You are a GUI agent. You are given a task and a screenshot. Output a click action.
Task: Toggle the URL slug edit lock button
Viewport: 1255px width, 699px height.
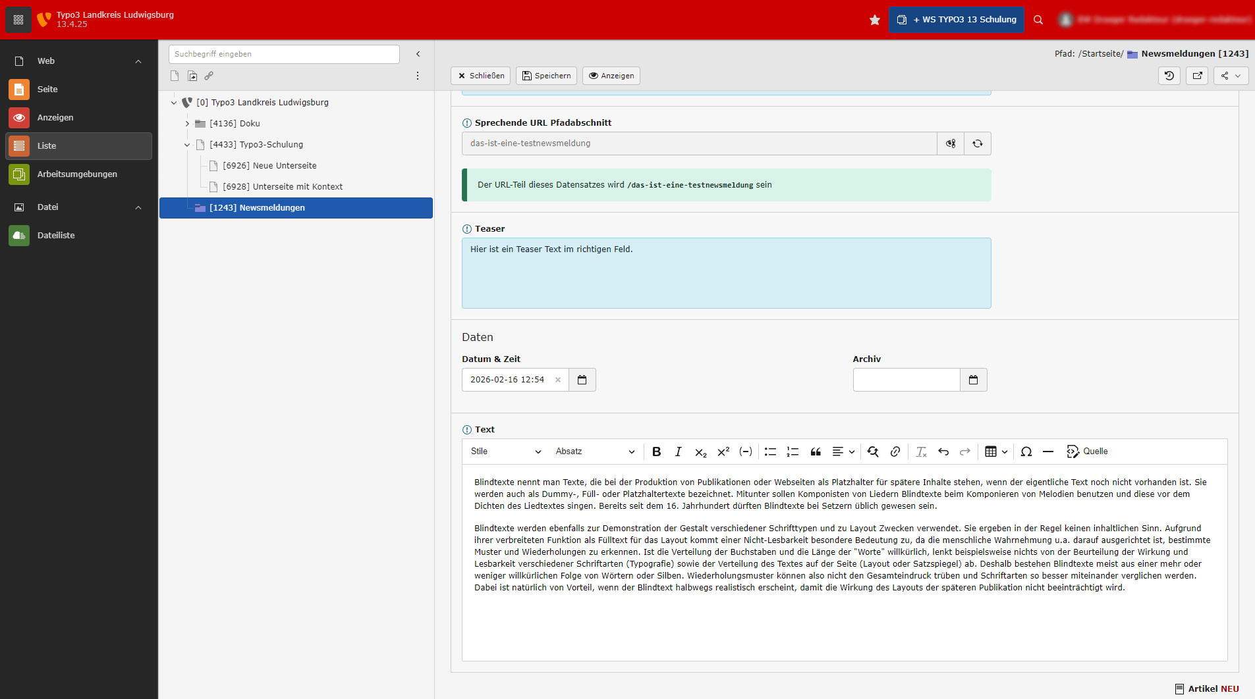point(950,143)
